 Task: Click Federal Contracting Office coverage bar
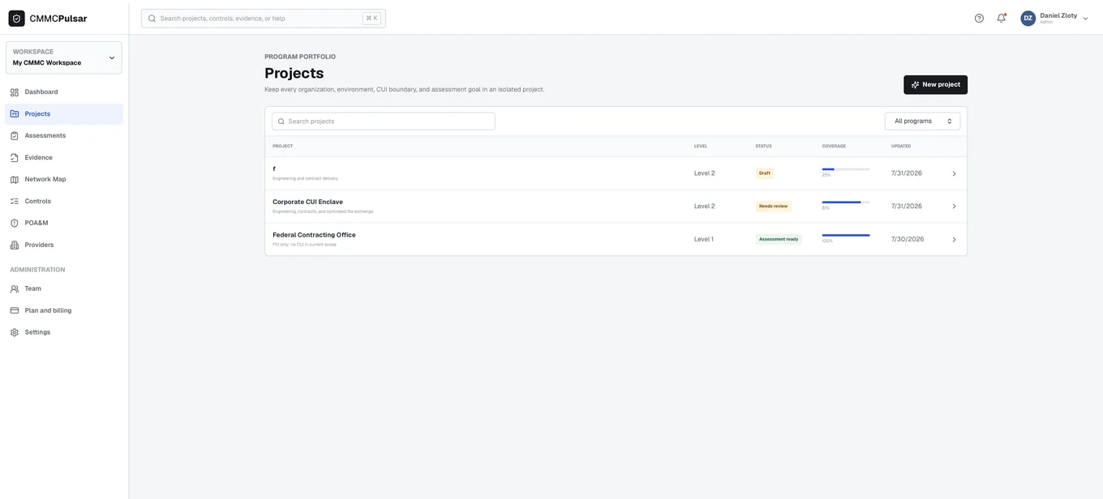(x=846, y=236)
